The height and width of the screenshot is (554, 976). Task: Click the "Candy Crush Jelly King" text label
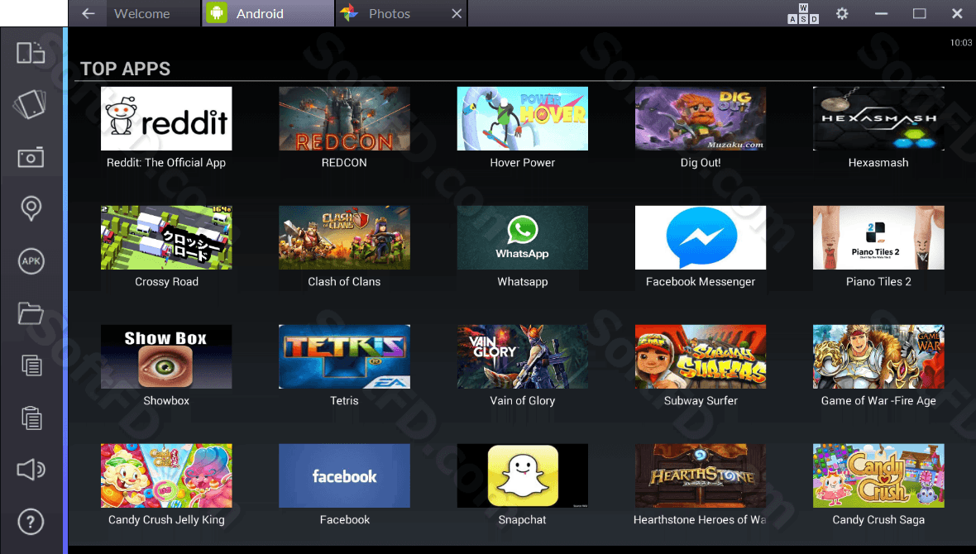click(166, 520)
